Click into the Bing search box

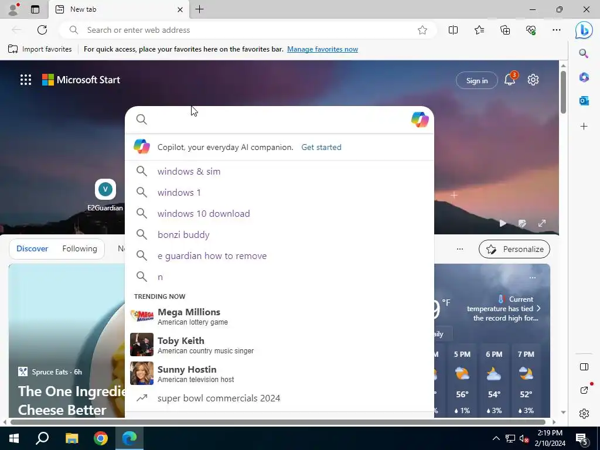pyautogui.click(x=279, y=120)
